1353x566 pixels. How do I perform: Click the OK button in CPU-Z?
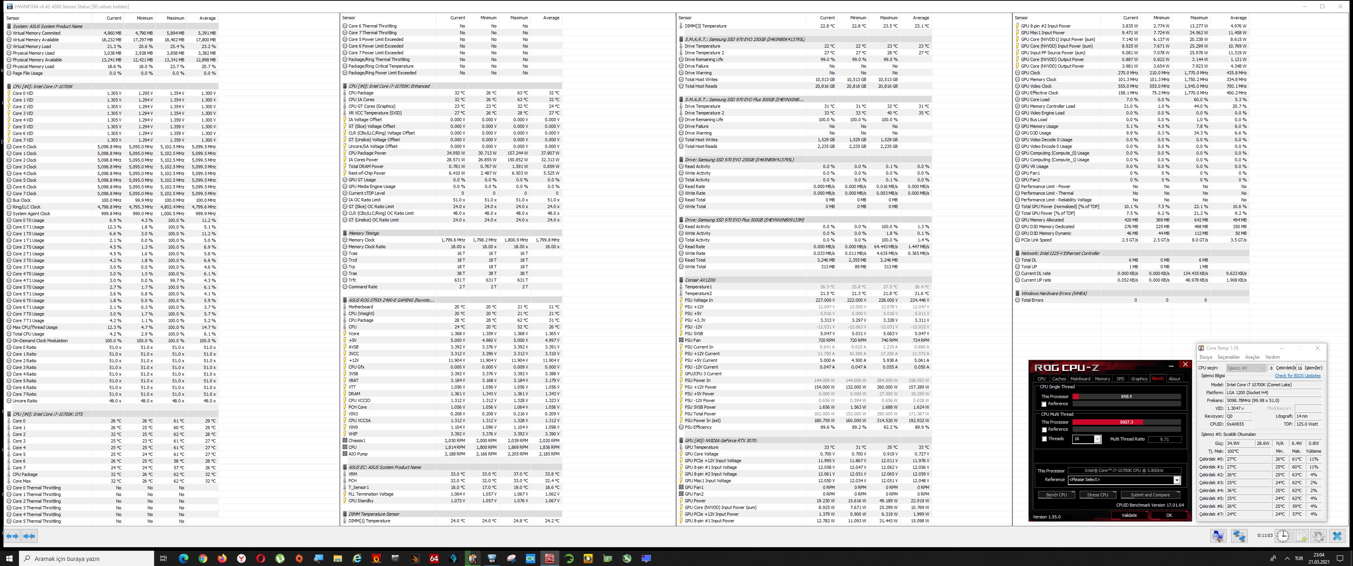[1169, 516]
